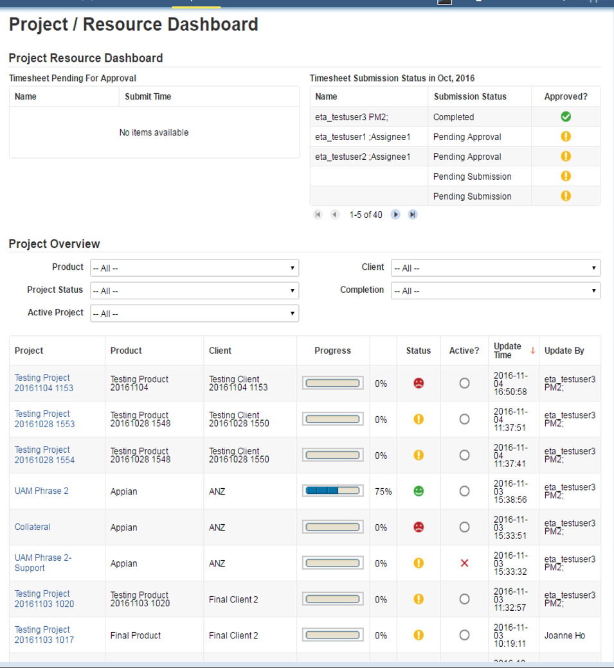Click yellow warning status for Testing Project 20161028 1554
This screenshot has height=668, width=614.
(419, 455)
